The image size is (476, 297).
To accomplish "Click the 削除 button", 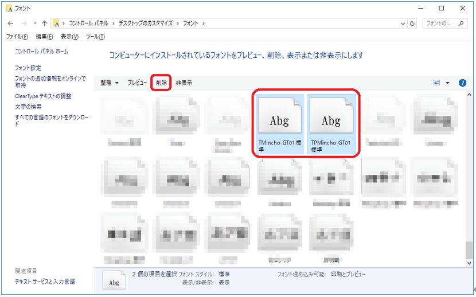I will click(161, 83).
